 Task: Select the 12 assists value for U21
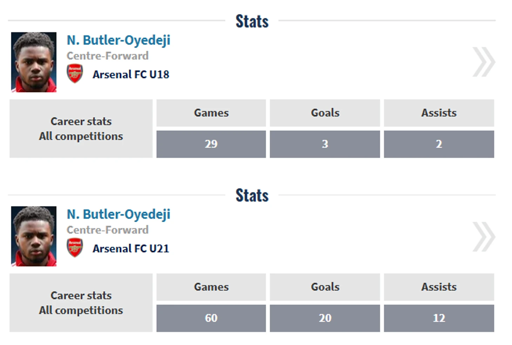point(439,318)
